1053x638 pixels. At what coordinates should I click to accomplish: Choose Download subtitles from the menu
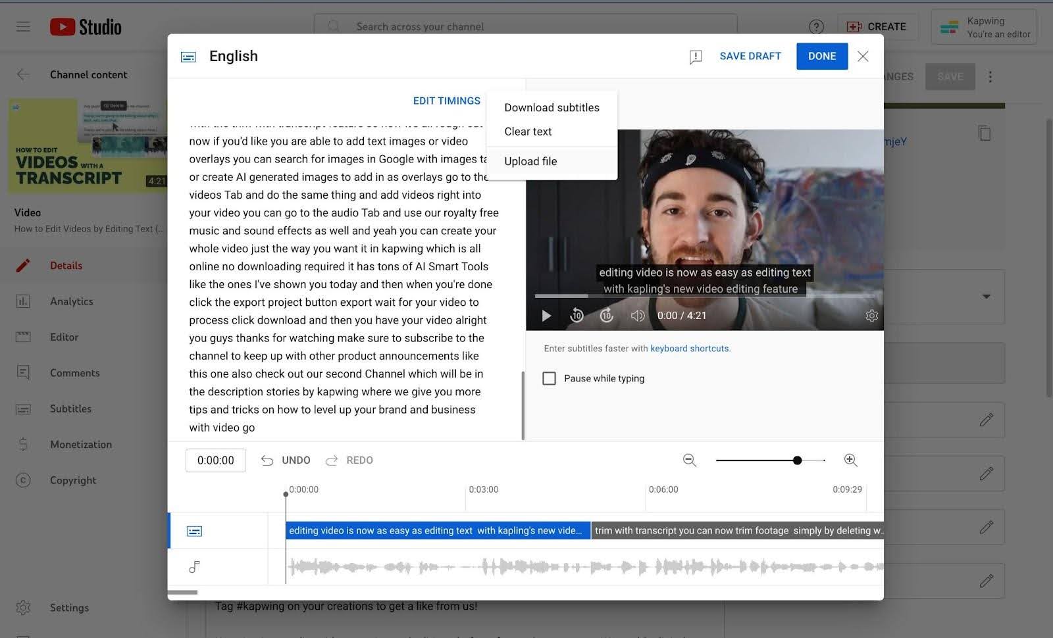point(552,108)
